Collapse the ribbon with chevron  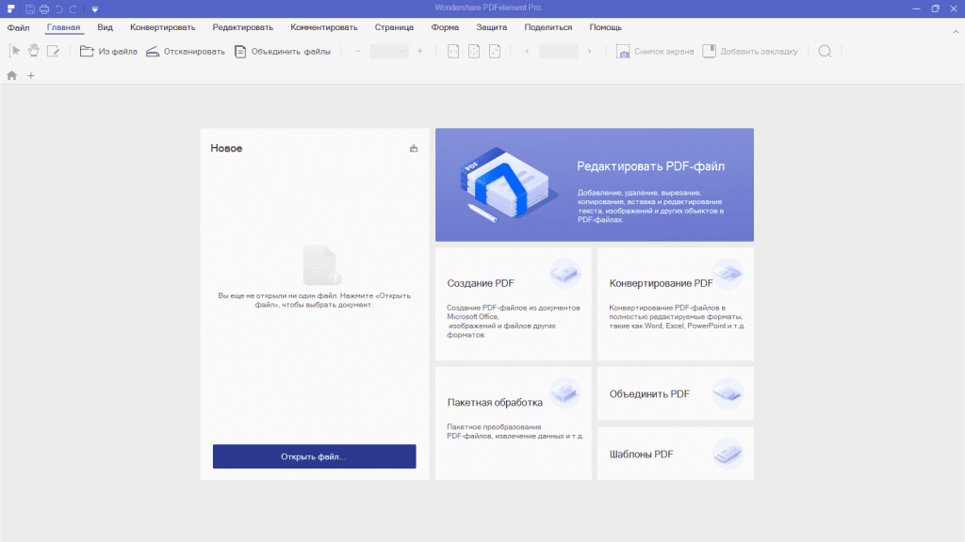(956, 31)
